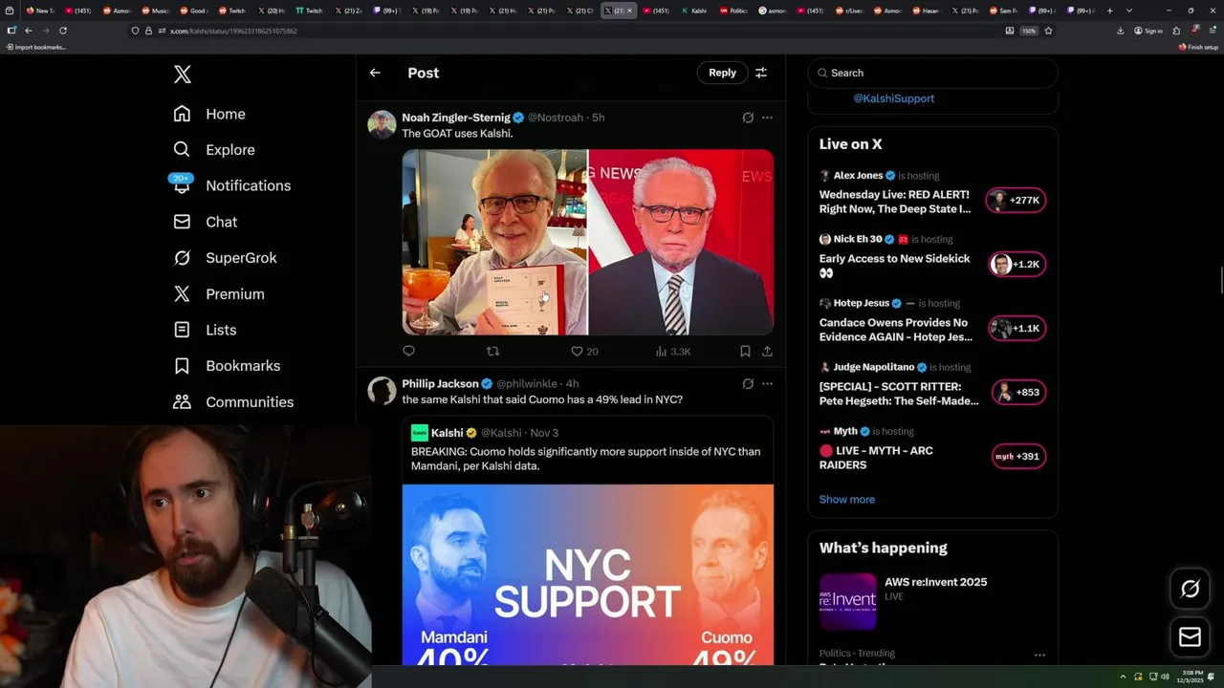Screen dimensions: 1224x688
Task: Click Show more under Live on X
Action: pyautogui.click(x=846, y=500)
